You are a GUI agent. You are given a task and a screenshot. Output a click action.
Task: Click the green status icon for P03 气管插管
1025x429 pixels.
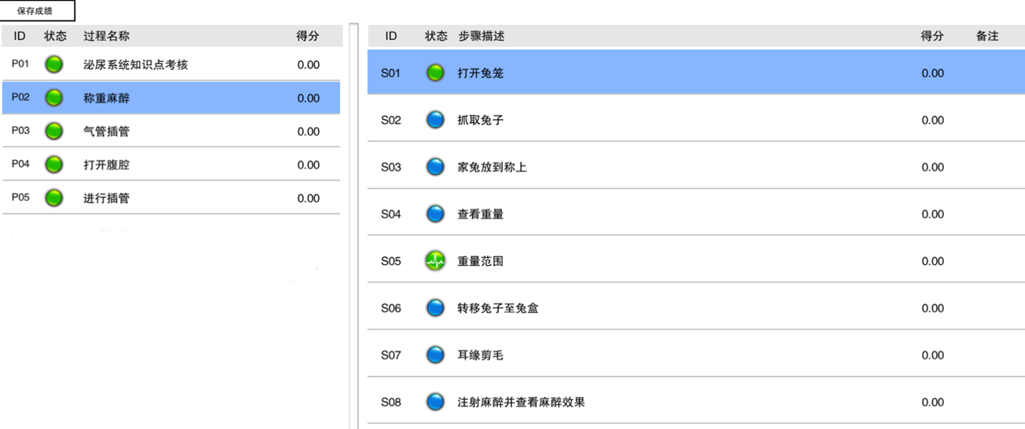pyautogui.click(x=53, y=132)
